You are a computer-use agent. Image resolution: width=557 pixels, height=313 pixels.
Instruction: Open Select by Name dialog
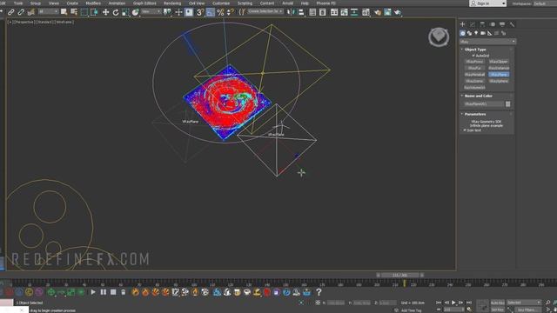pos(74,12)
